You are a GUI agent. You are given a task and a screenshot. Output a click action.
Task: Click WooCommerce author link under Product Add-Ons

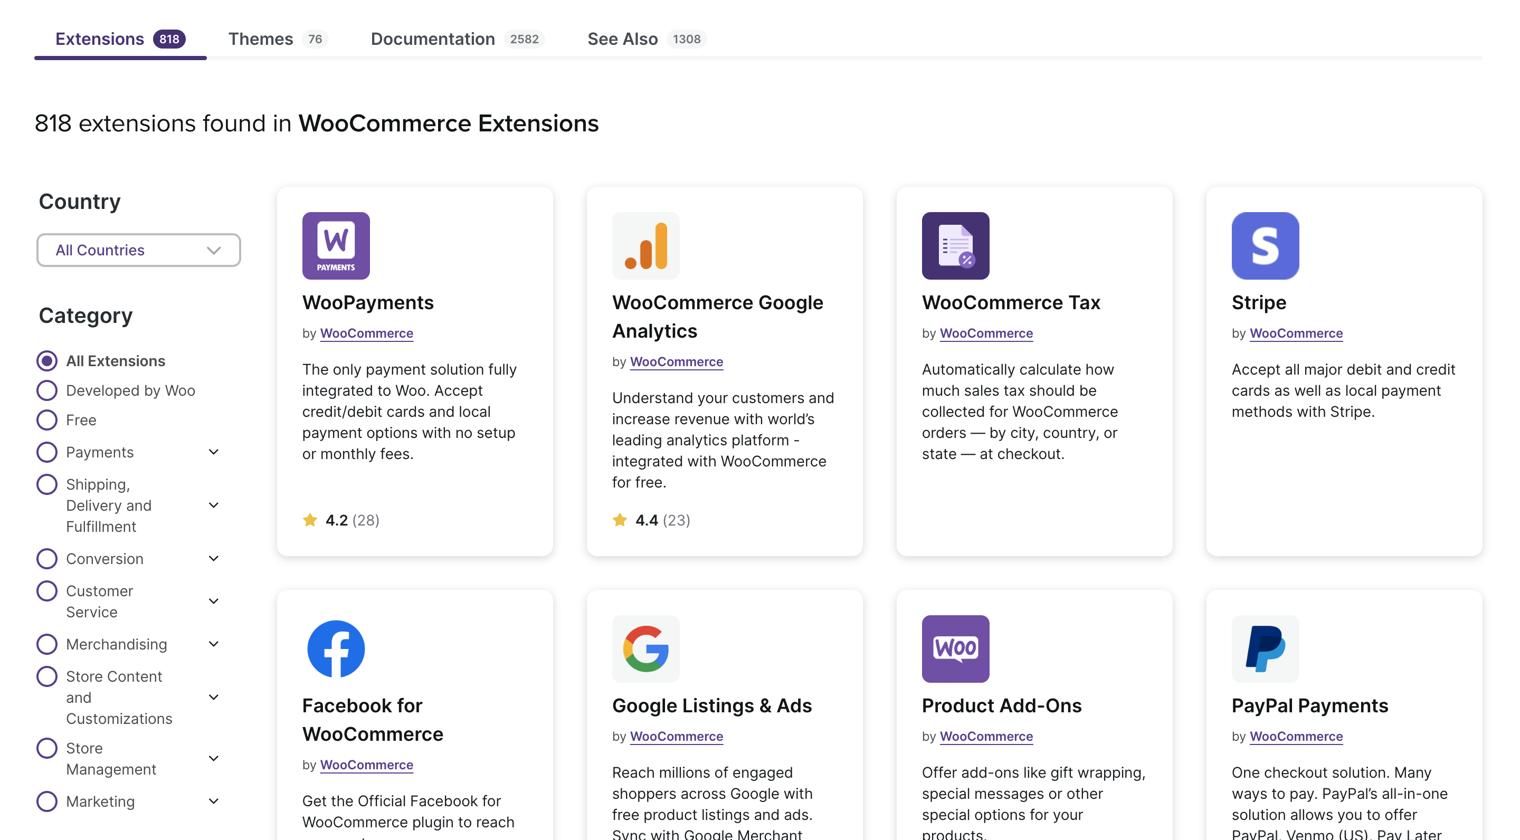pyautogui.click(x=986, y=736)
